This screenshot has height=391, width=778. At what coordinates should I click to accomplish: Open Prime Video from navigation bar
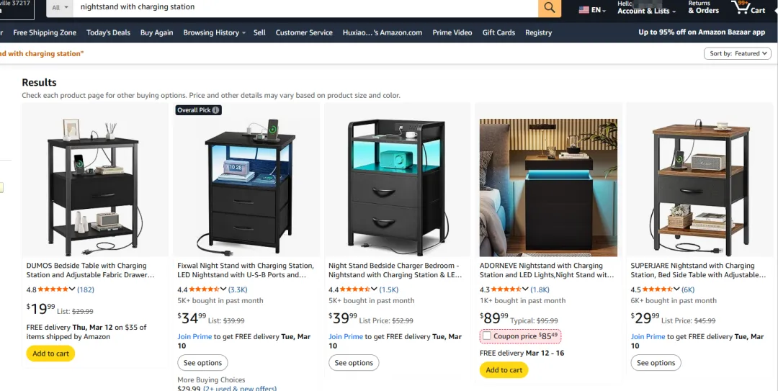(x=452, y=32)
